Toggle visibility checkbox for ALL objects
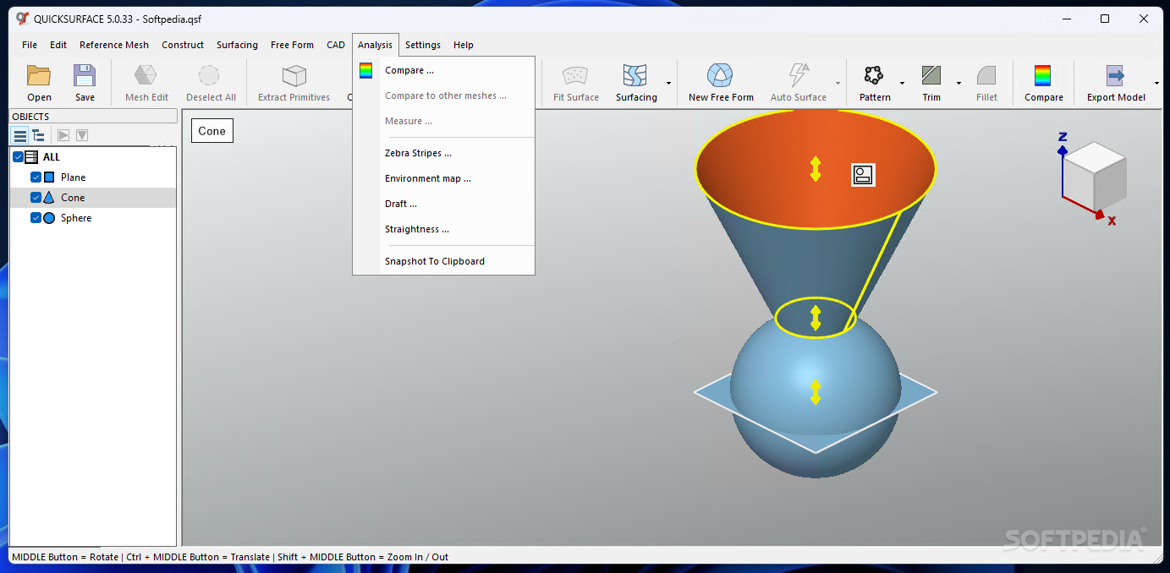The width and height of the screenshot is (1170, 573). [x=18, y=157]
